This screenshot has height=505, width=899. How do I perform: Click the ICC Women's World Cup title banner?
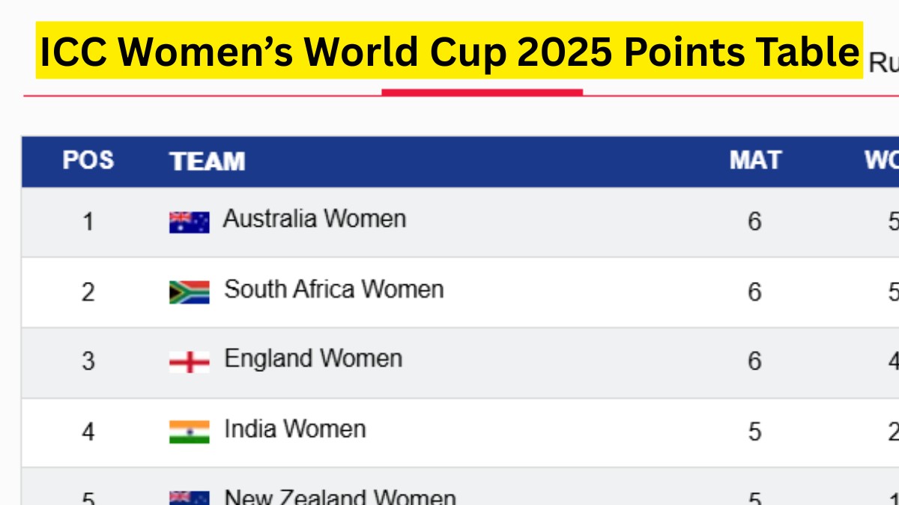pyautogui.click(x=449, y=51)
